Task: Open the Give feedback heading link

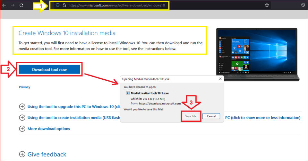Action: click(x=47, y=154)
